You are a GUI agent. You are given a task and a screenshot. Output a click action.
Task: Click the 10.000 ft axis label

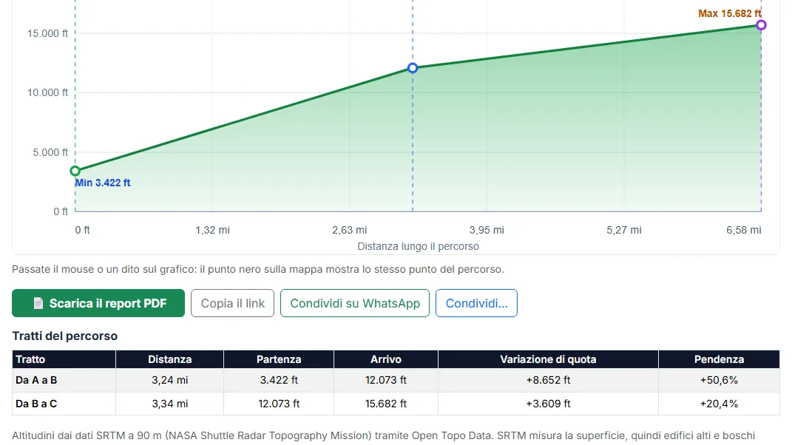(47, 92)
